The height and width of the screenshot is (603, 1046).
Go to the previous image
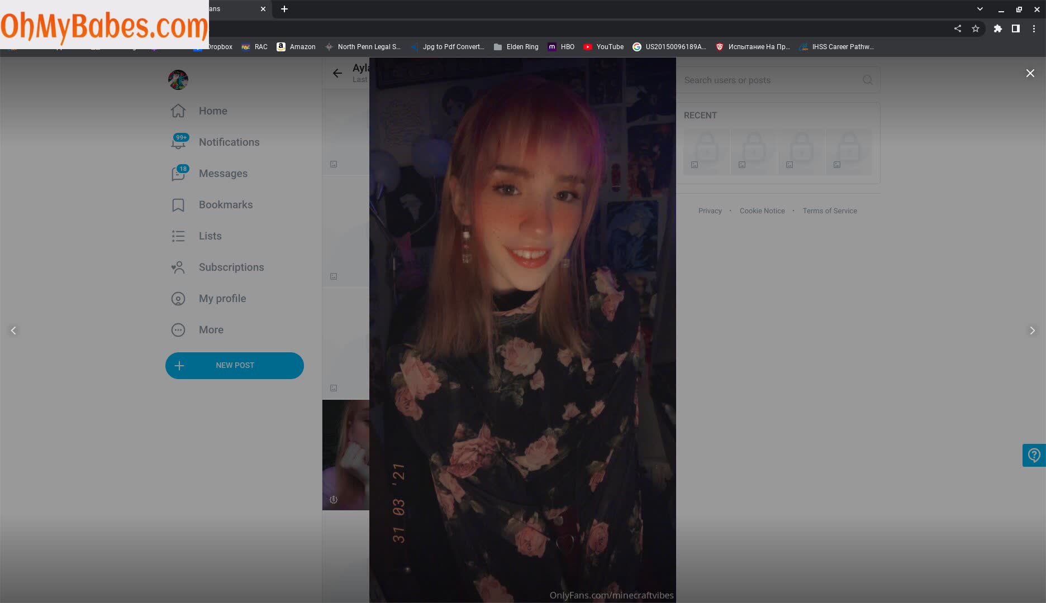[13, 331]
